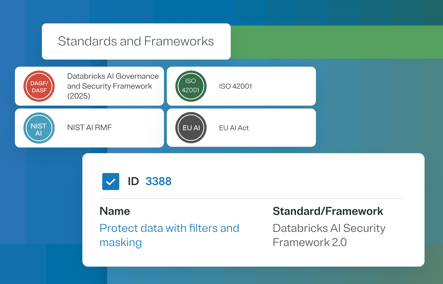
Task: Select the blue NIST AI badge icon
Action: tap(39, 128)
